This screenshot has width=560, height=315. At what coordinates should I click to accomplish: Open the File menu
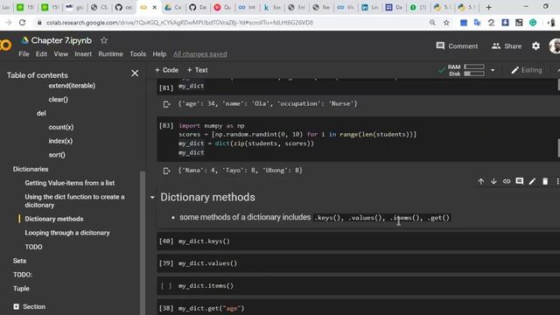(24, 54)
